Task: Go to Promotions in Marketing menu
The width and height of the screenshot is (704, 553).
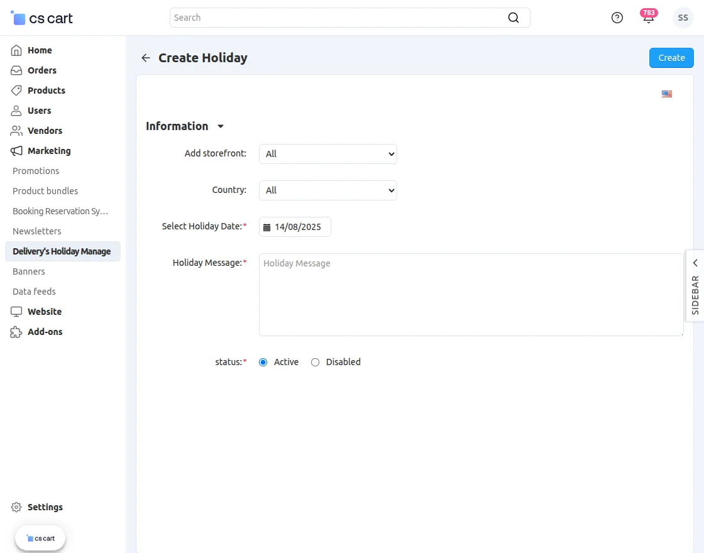Action: 36,171
